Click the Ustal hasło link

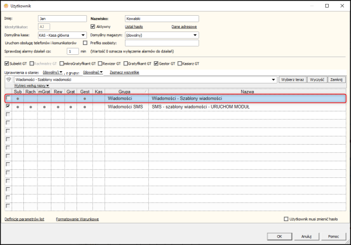click(x=134, y=27)
